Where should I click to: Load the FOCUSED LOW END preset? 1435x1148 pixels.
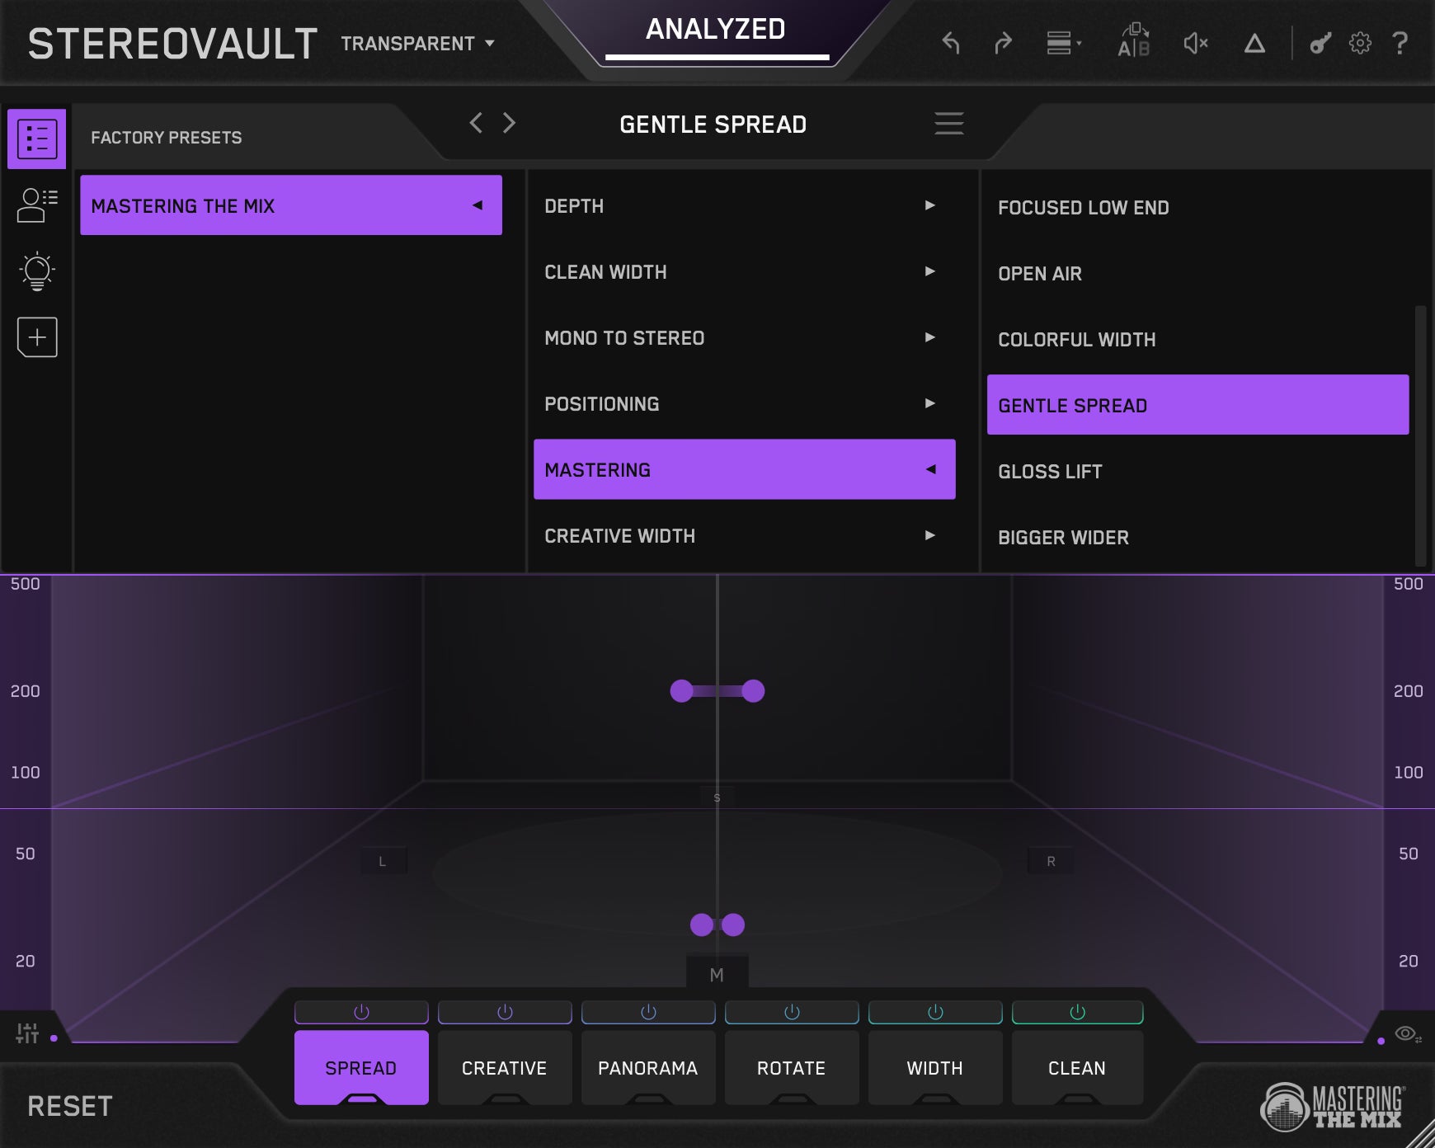[1198, 207]
